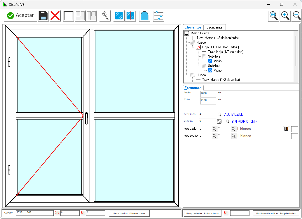Click the Perfiles code field
The width and height of the screenshot is (302, 219).
click(207, 115)
